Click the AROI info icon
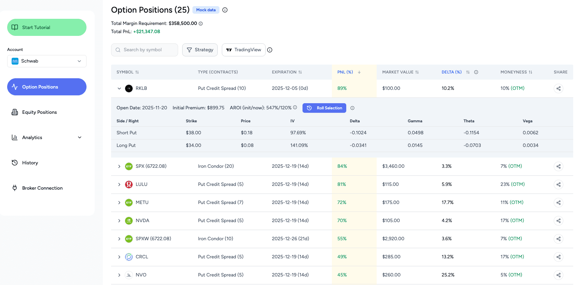 pyautogui.click(x=295, y=107)
